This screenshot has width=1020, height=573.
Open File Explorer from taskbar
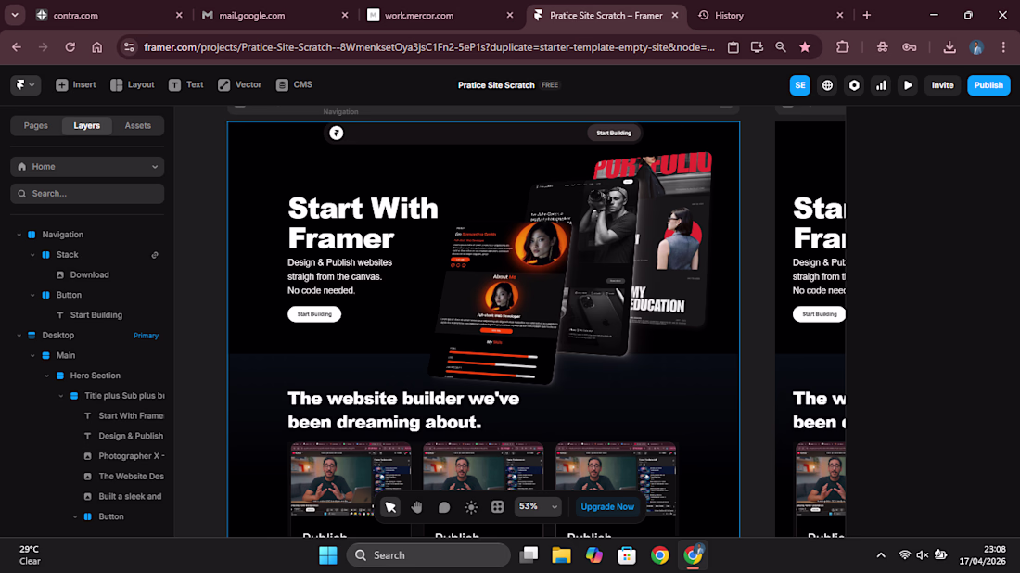[x=561, y=555]
